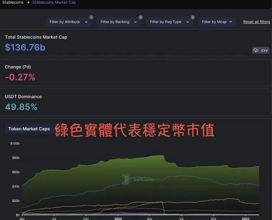Image resolution: width=272 pixels, height=220 pixels.
Task: Click the cloud download icon beside .csv
Action: [x=256, y=50]
